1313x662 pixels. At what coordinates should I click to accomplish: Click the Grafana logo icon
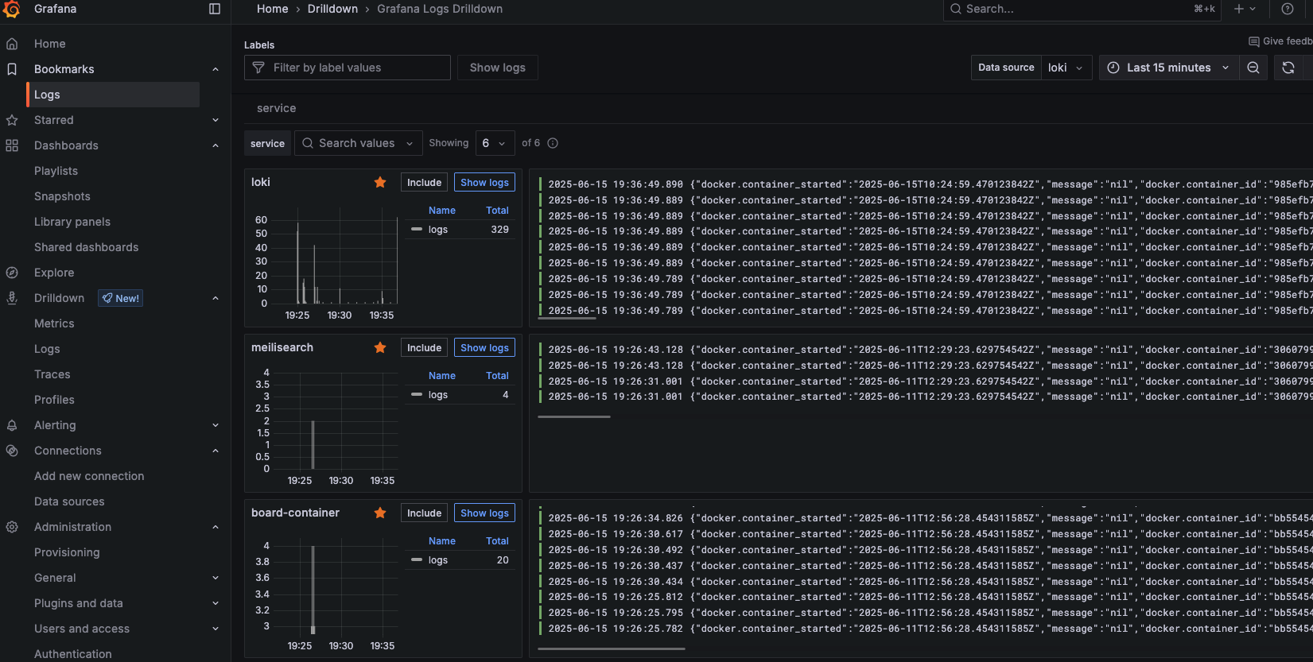(x=12, y=9)
